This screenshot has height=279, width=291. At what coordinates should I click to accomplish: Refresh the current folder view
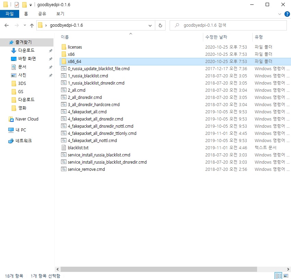tap(160, 25)
